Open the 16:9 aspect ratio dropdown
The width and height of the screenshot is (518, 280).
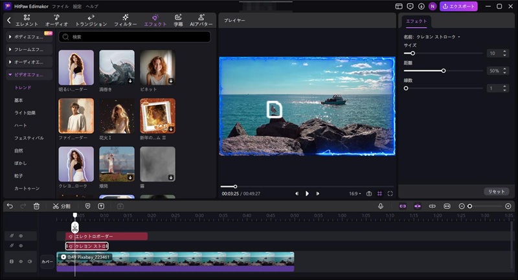coord(355,193)
